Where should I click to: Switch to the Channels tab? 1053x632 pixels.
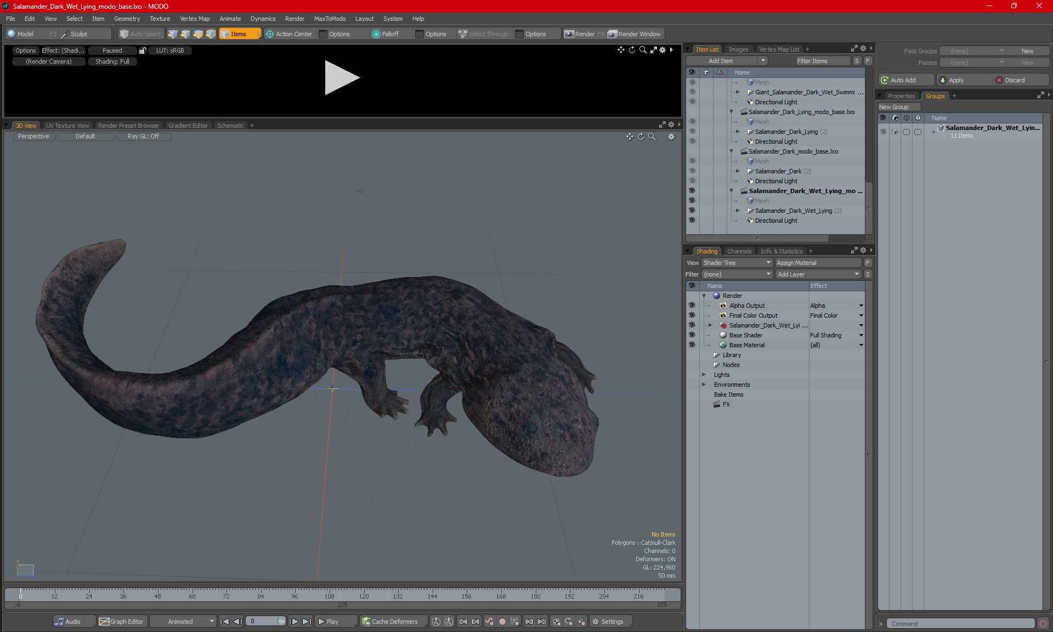pyautogui.click(x=739, y=251)
